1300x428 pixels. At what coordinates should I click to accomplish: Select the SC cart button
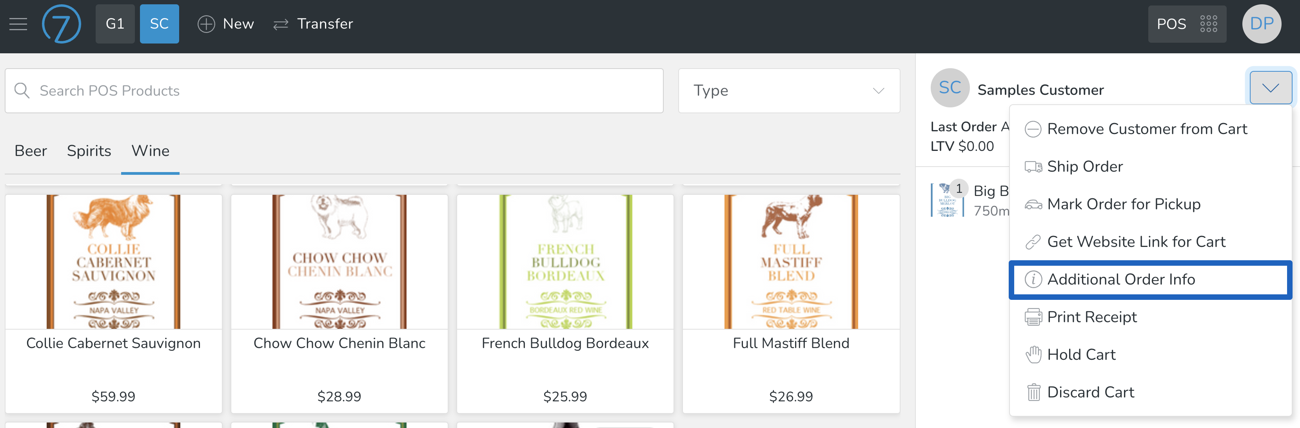159,24
